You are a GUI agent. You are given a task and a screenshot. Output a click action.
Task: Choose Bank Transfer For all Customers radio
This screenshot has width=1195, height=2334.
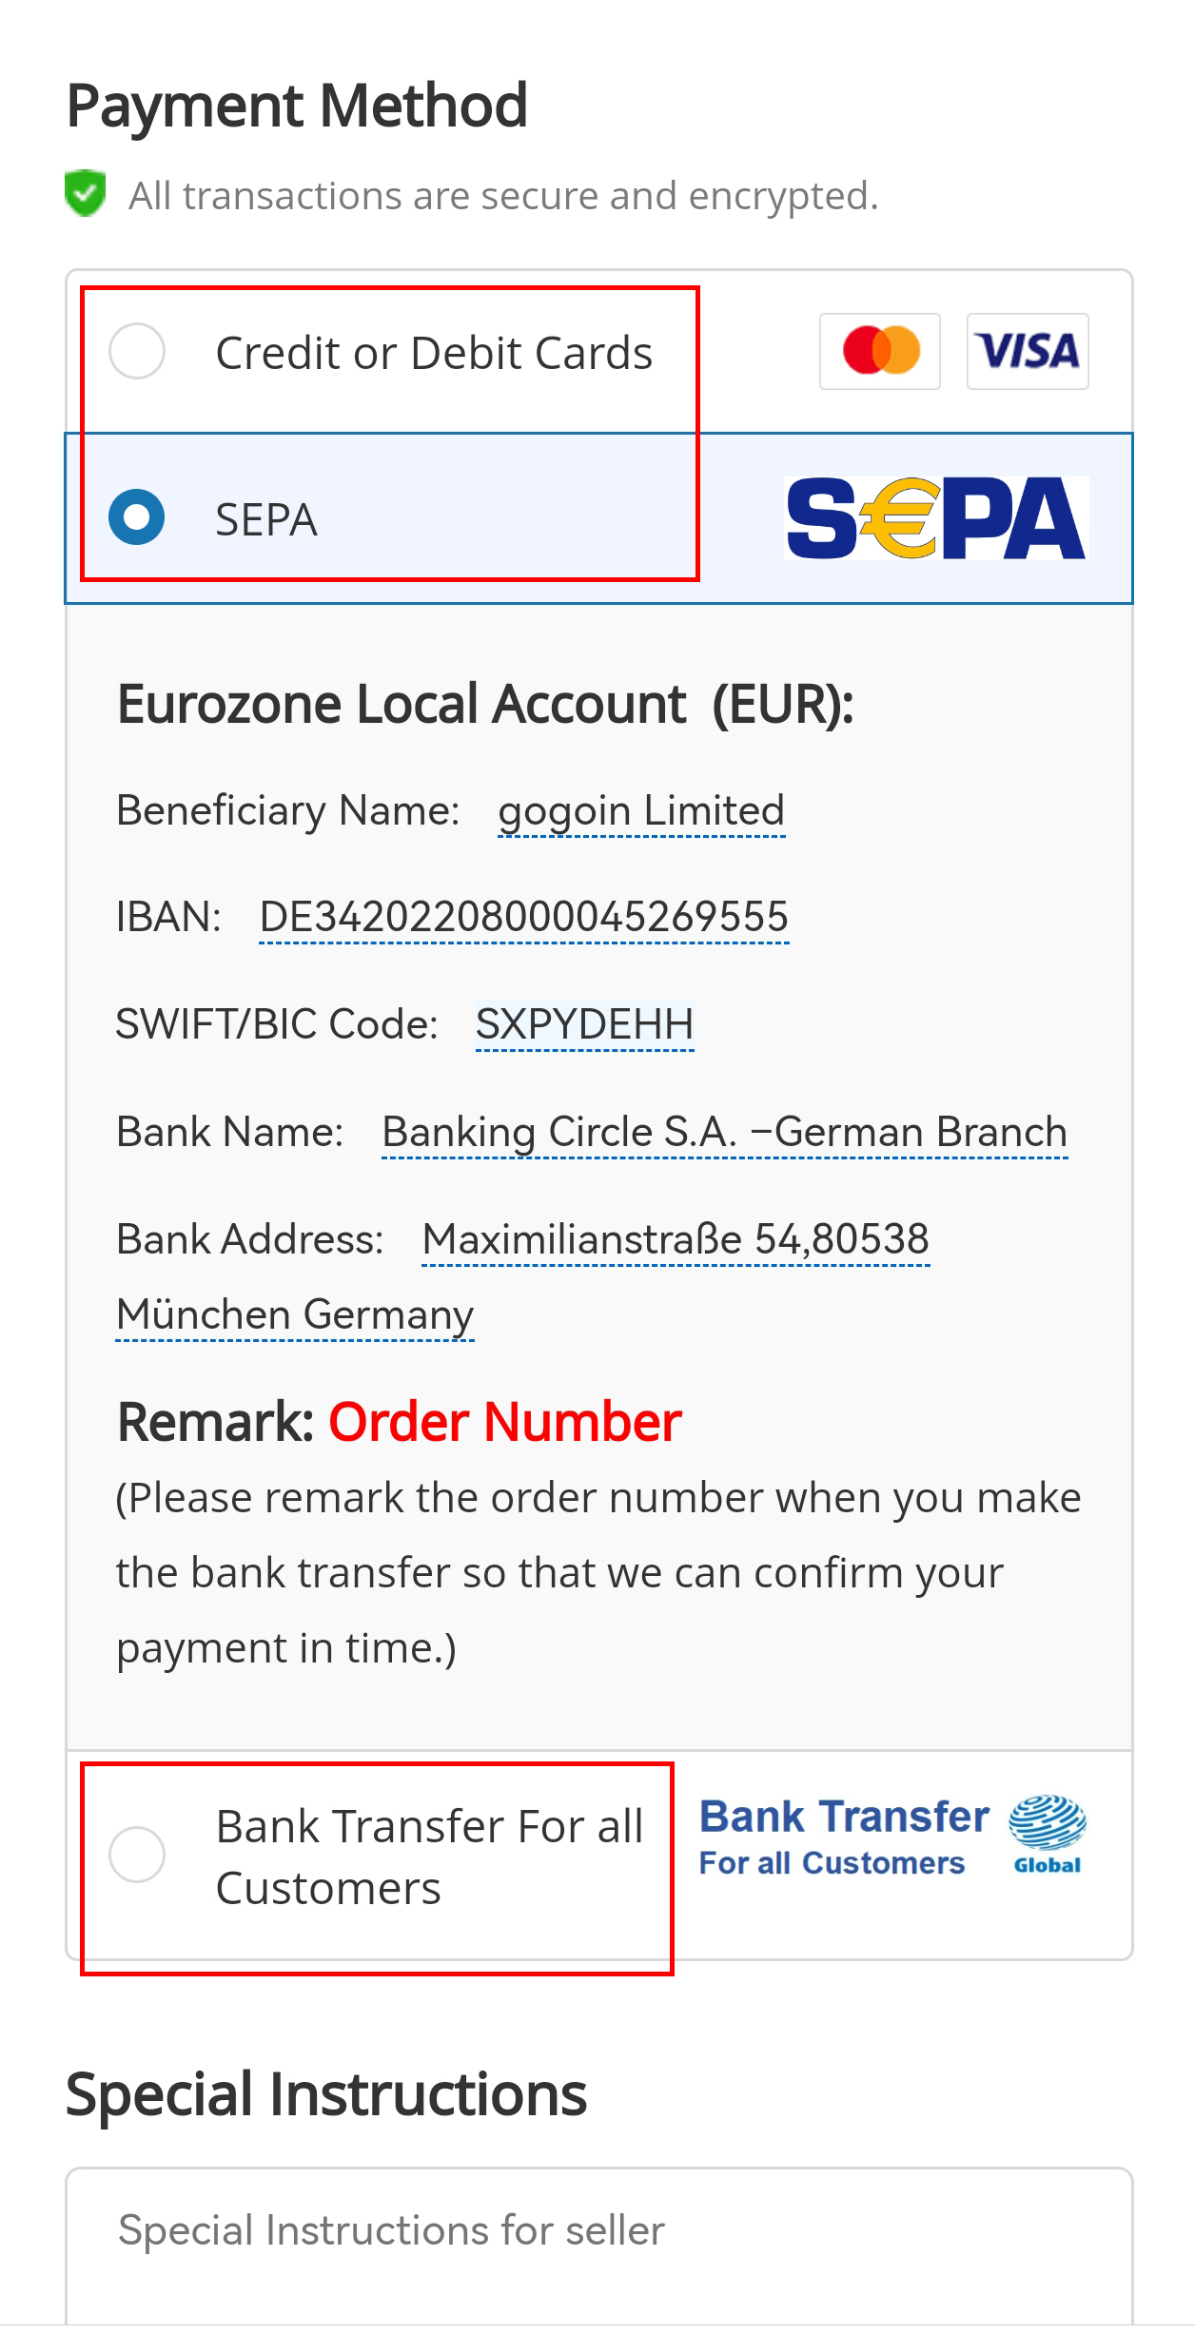[x=137, y=1854]
